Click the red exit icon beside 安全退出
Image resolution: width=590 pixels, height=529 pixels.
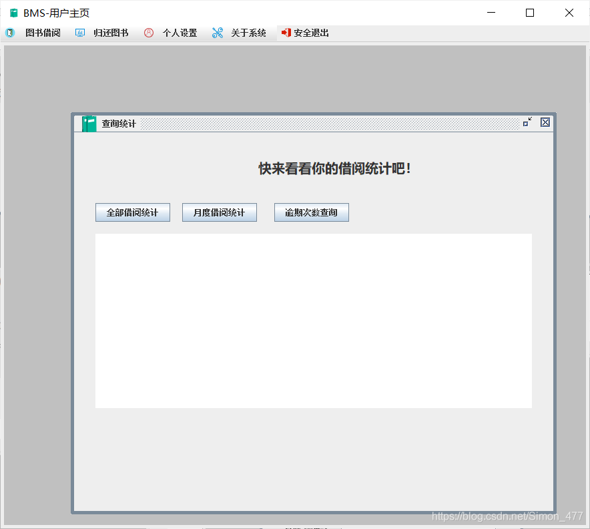(286, 33)
